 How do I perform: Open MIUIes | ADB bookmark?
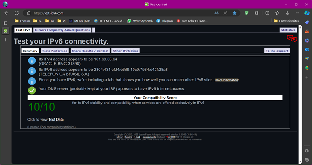(x=80, y=21)
